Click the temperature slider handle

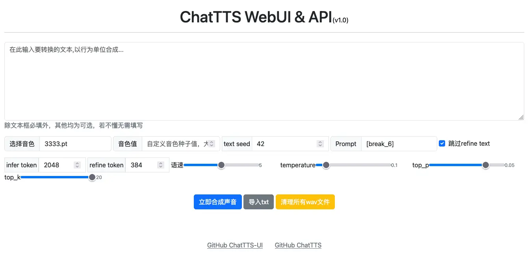pos(326,165)
